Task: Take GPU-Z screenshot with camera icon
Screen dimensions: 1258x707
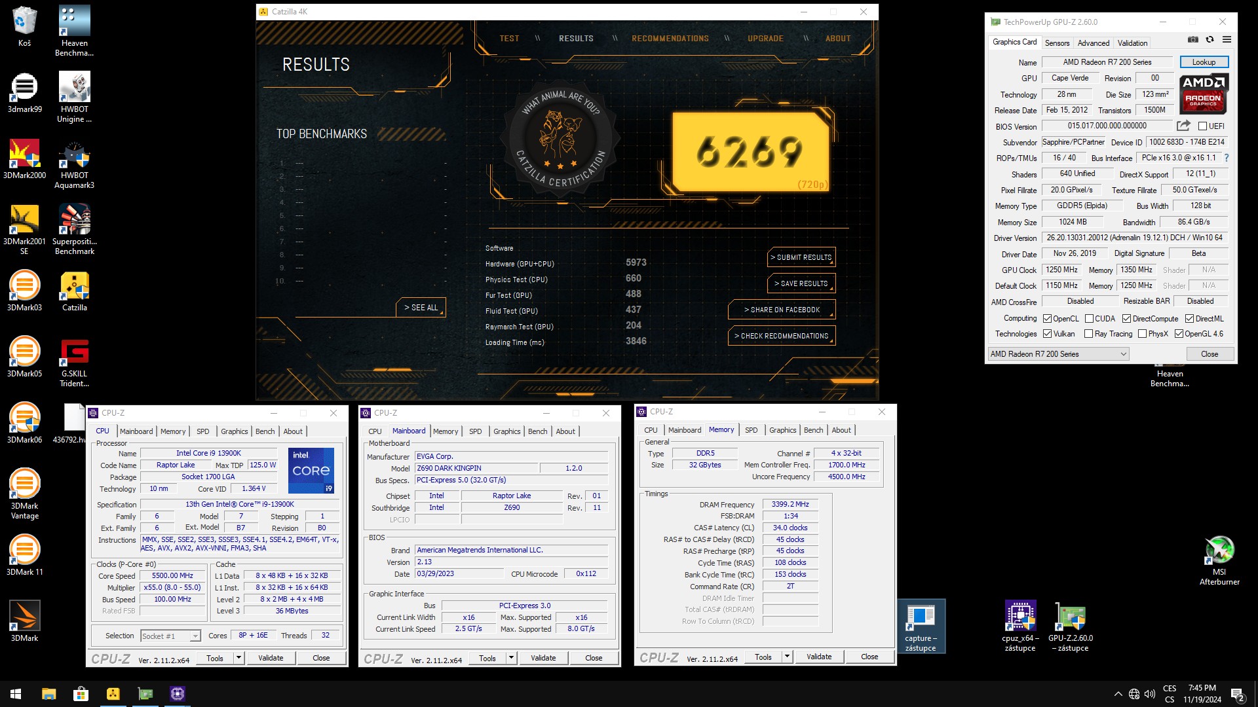Action: coord(1193,40)
